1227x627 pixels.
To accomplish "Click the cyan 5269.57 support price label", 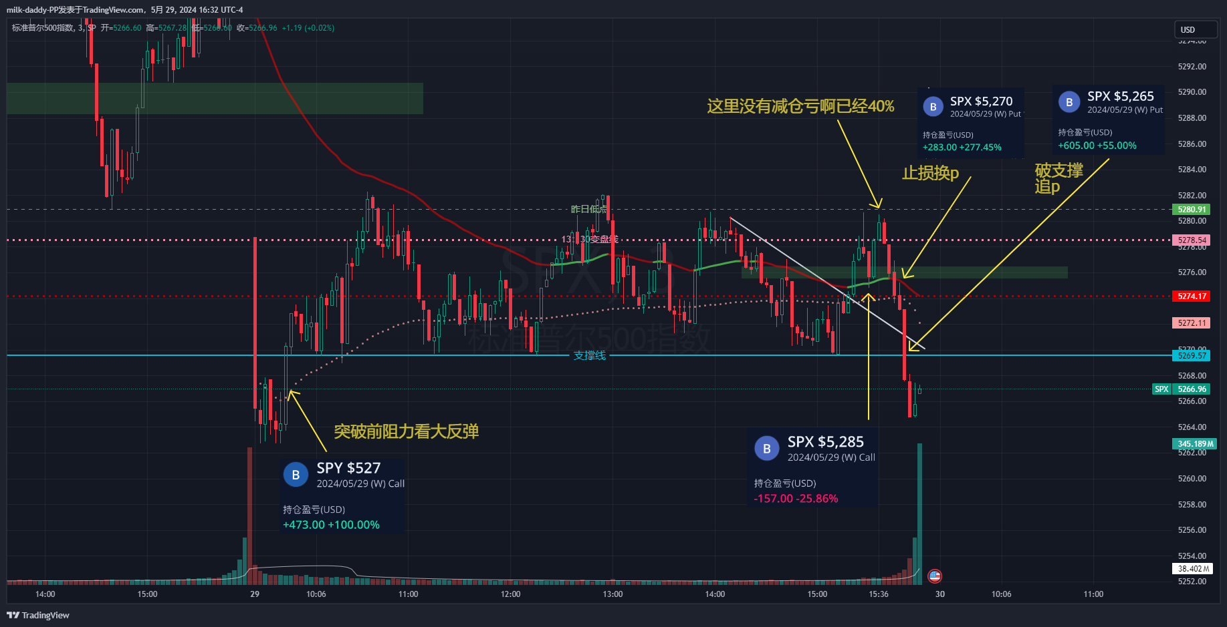I will (1191, 356).
